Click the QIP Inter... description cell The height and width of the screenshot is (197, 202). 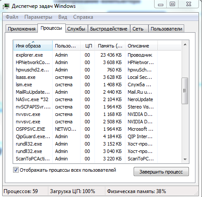point(140,136)
